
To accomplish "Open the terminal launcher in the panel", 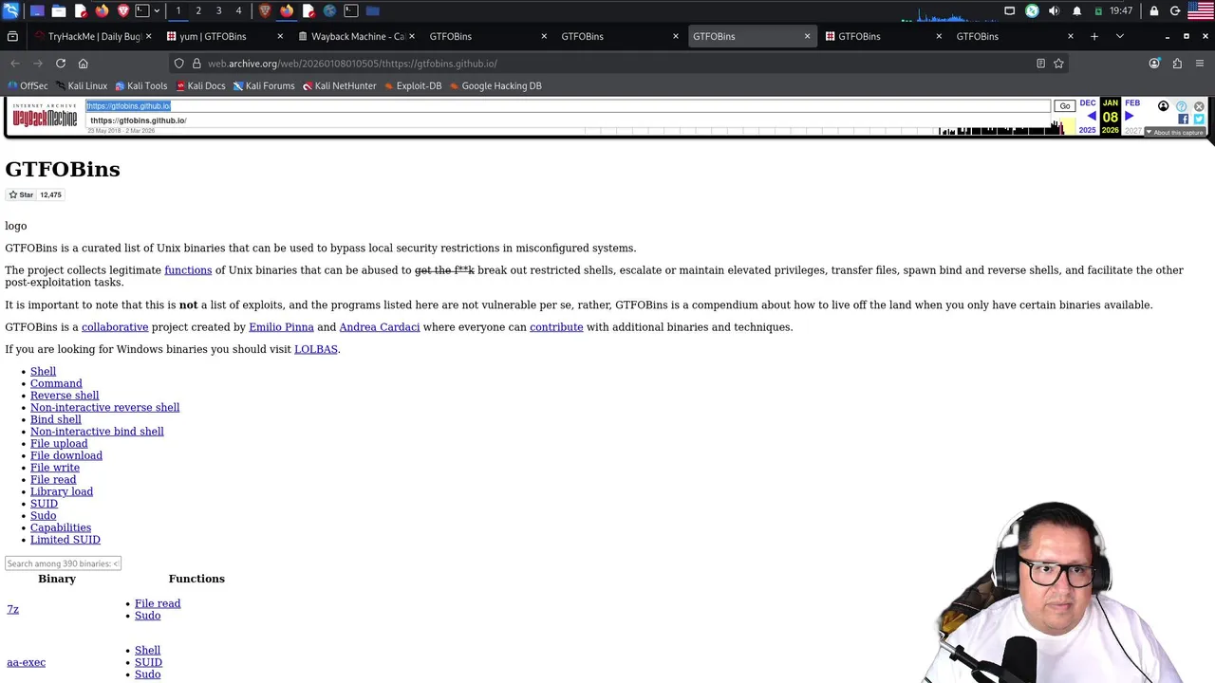I will pyautogui.click(x=141, y=10).
